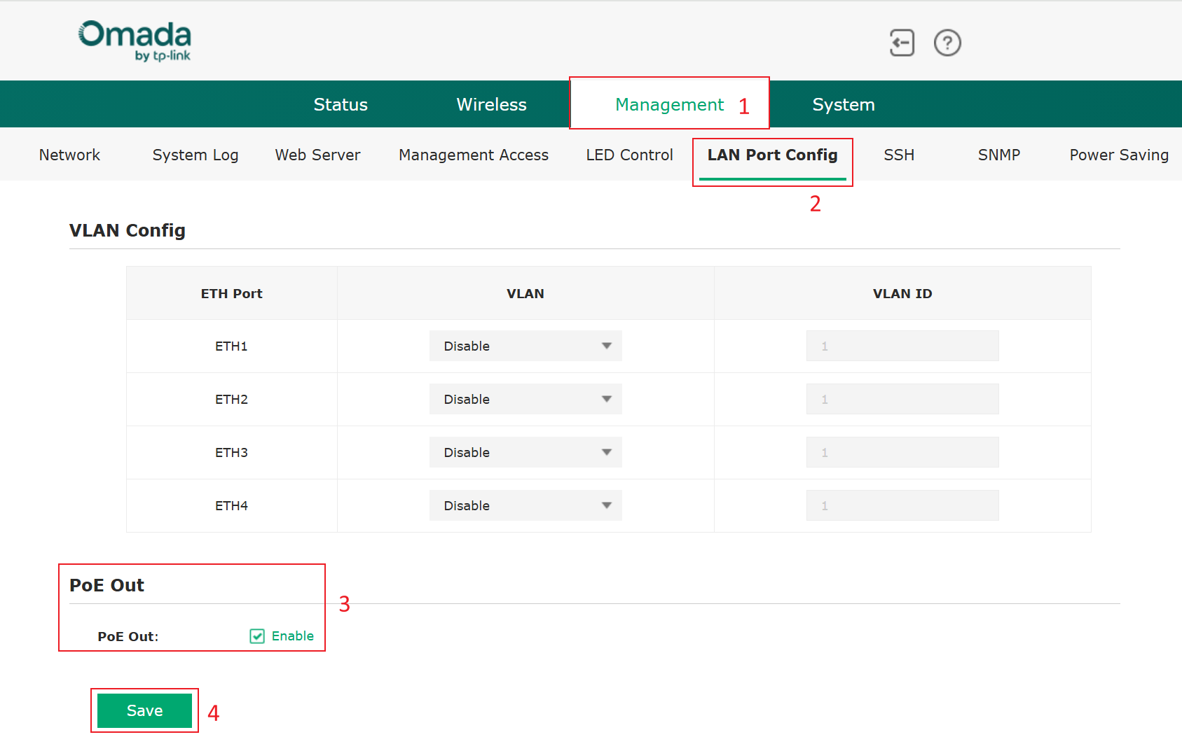Click the VLAN ID field for ETH1
Viewport: 1182px width, 737px height.
tap(902, 345)
